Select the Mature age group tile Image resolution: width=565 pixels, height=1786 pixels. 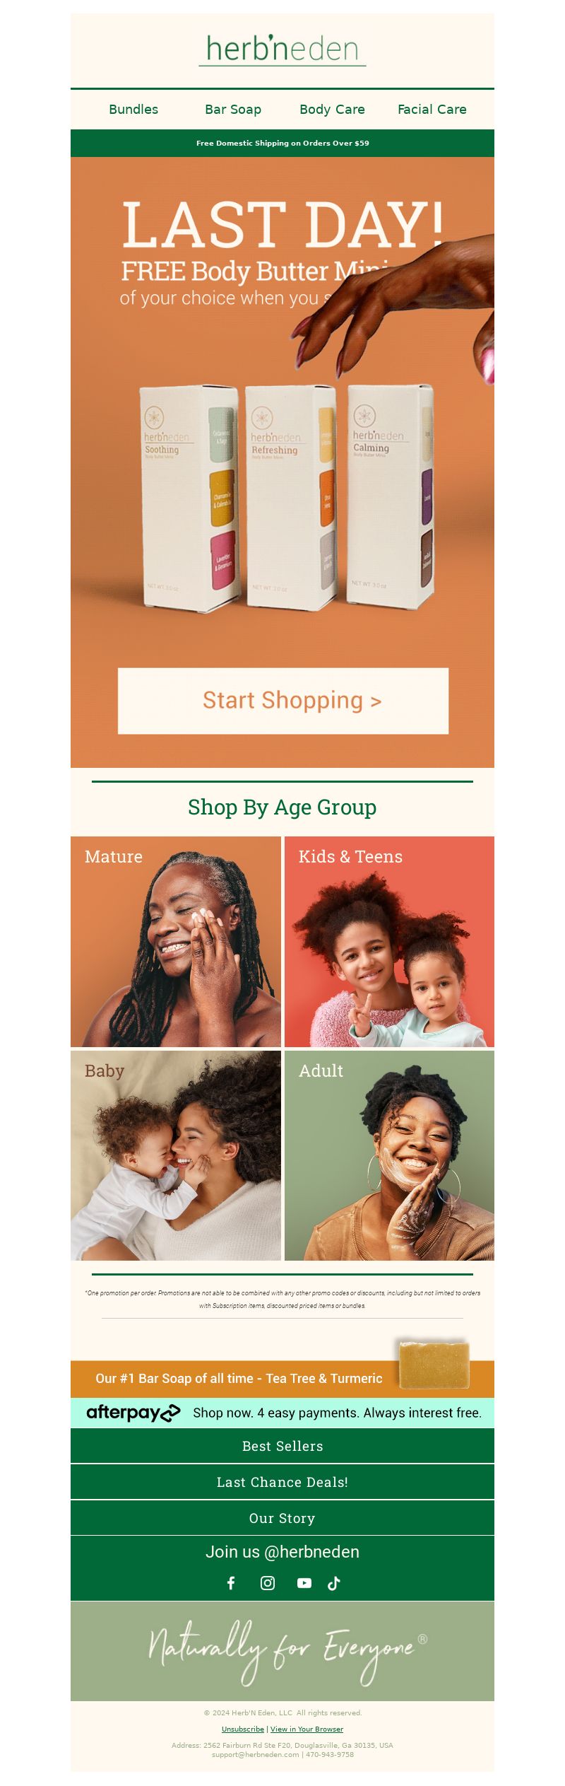(x=176, y=941)
